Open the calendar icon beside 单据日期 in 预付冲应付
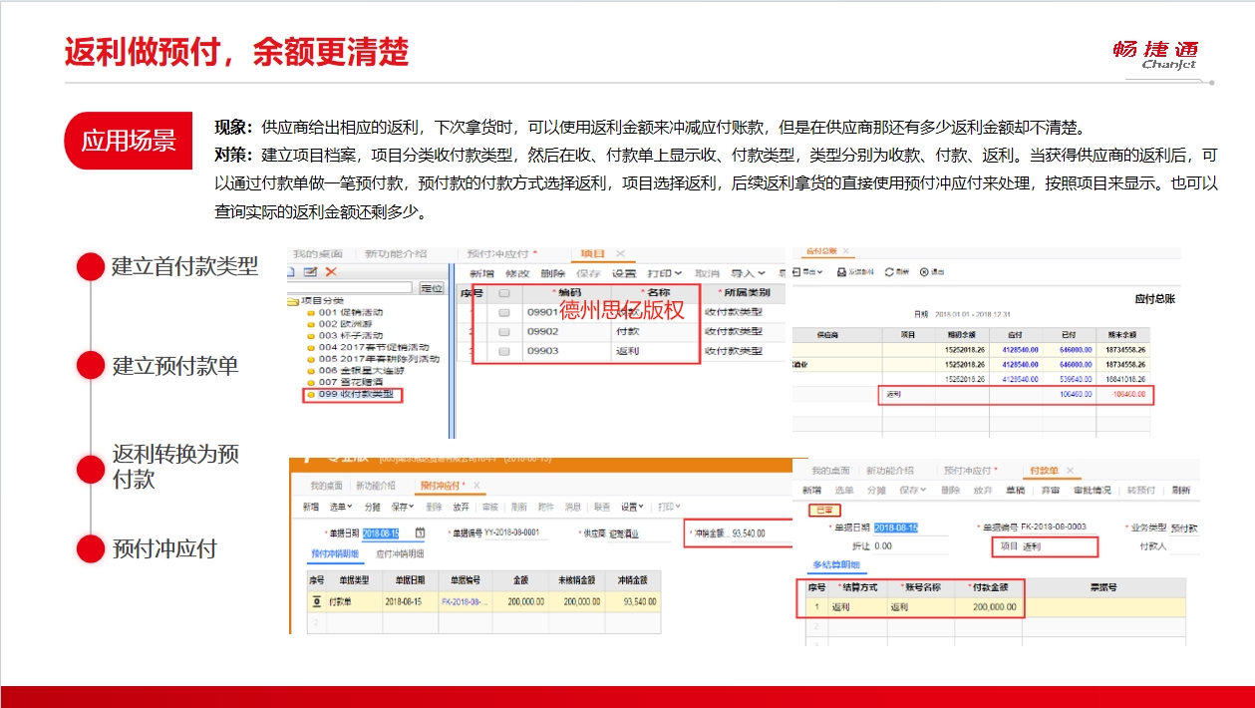The width and height of the screenshot is (1255, 708). click(x=420, y=533)
